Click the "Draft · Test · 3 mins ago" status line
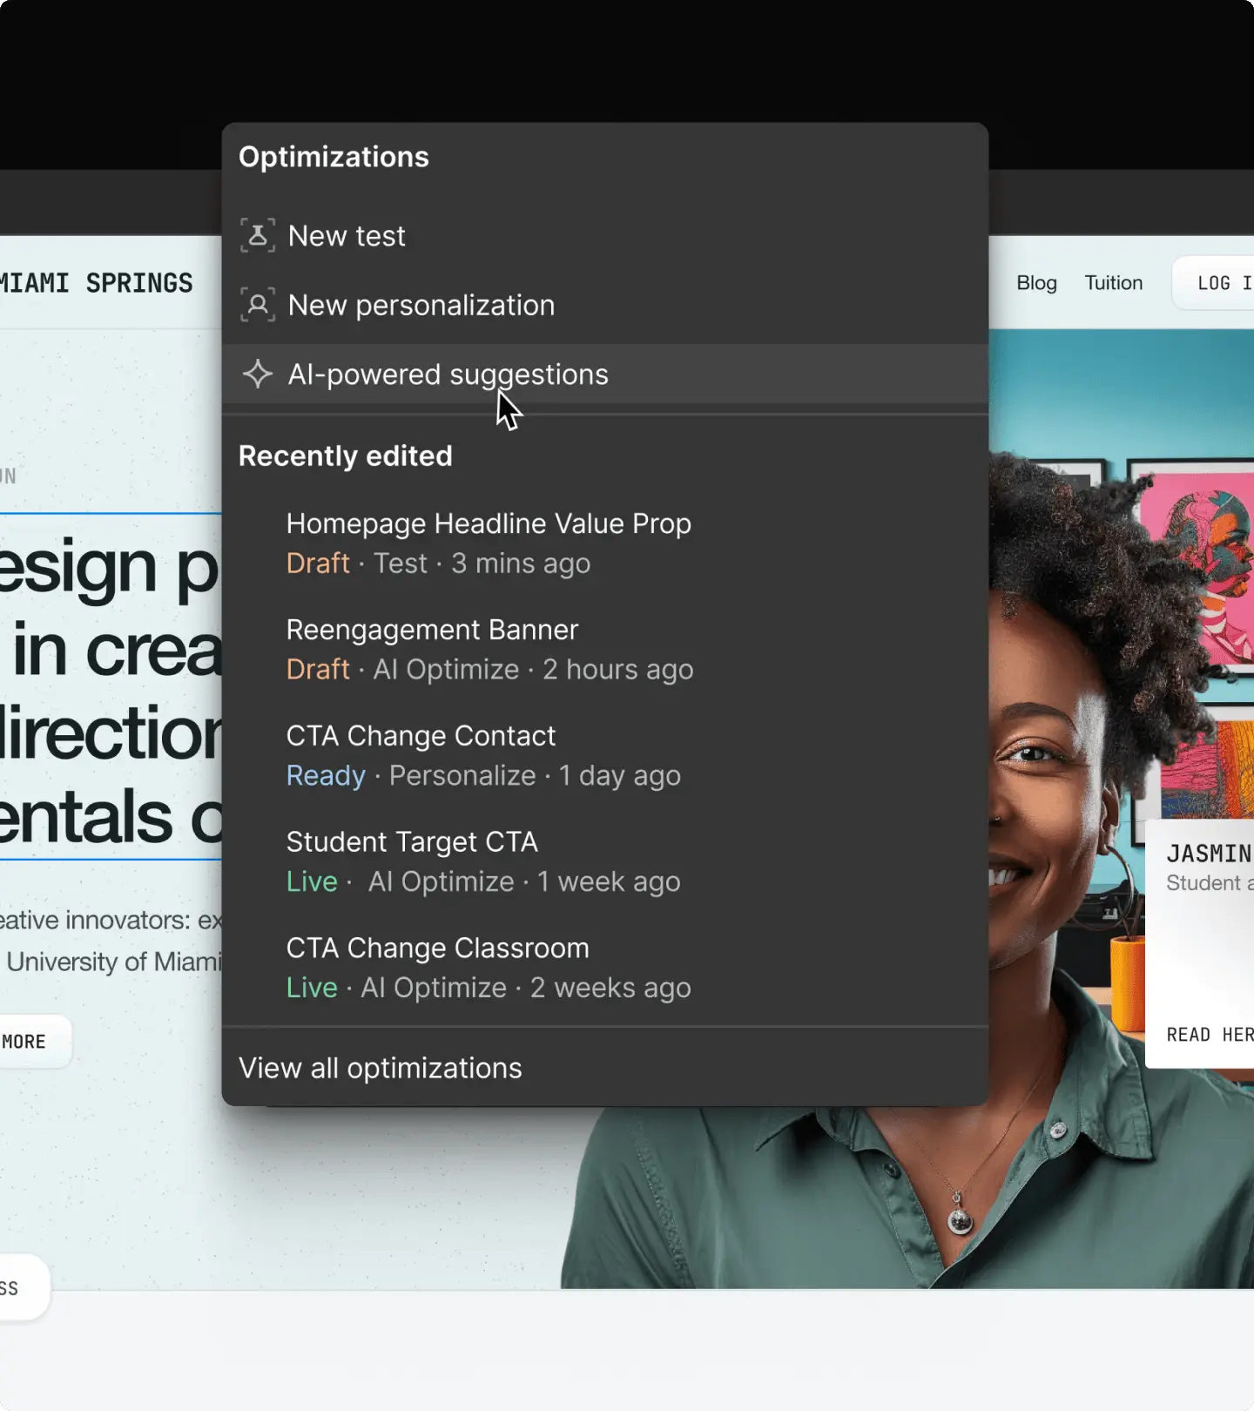The width and height of the screenshot is (1254, 1411). tap(438, 564)
